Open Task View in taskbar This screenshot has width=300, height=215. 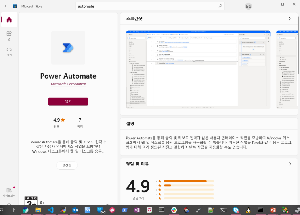point(13,210)
